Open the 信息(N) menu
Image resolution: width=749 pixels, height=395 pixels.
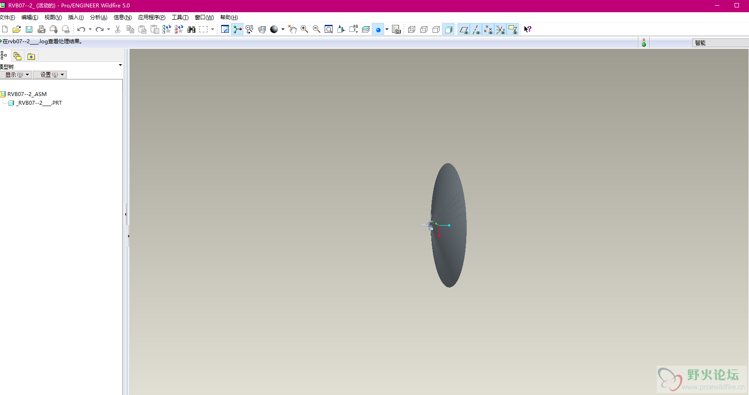[123, 17]
